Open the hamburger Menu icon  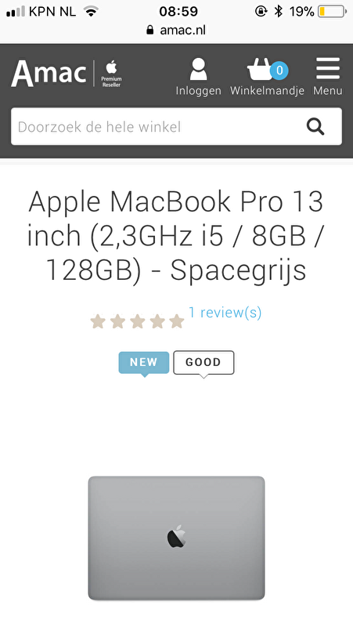tap(328, 68)
